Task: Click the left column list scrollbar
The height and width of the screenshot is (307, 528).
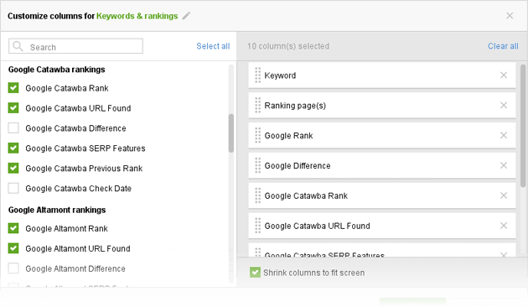Action: 231,133
